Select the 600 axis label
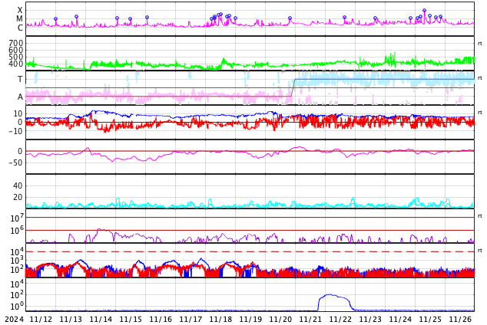 pyautogui.click(x=16, y=50)
